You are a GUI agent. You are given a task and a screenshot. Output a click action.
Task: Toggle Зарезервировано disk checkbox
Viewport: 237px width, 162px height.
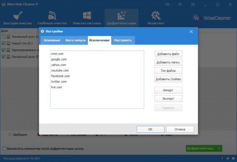[4, 50]
